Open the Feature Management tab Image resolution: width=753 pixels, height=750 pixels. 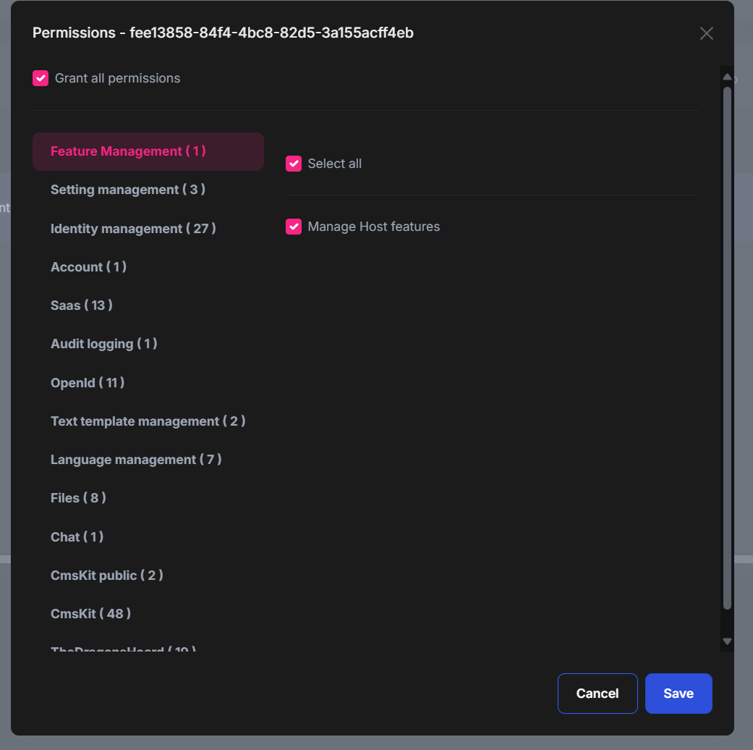(128, 151)
